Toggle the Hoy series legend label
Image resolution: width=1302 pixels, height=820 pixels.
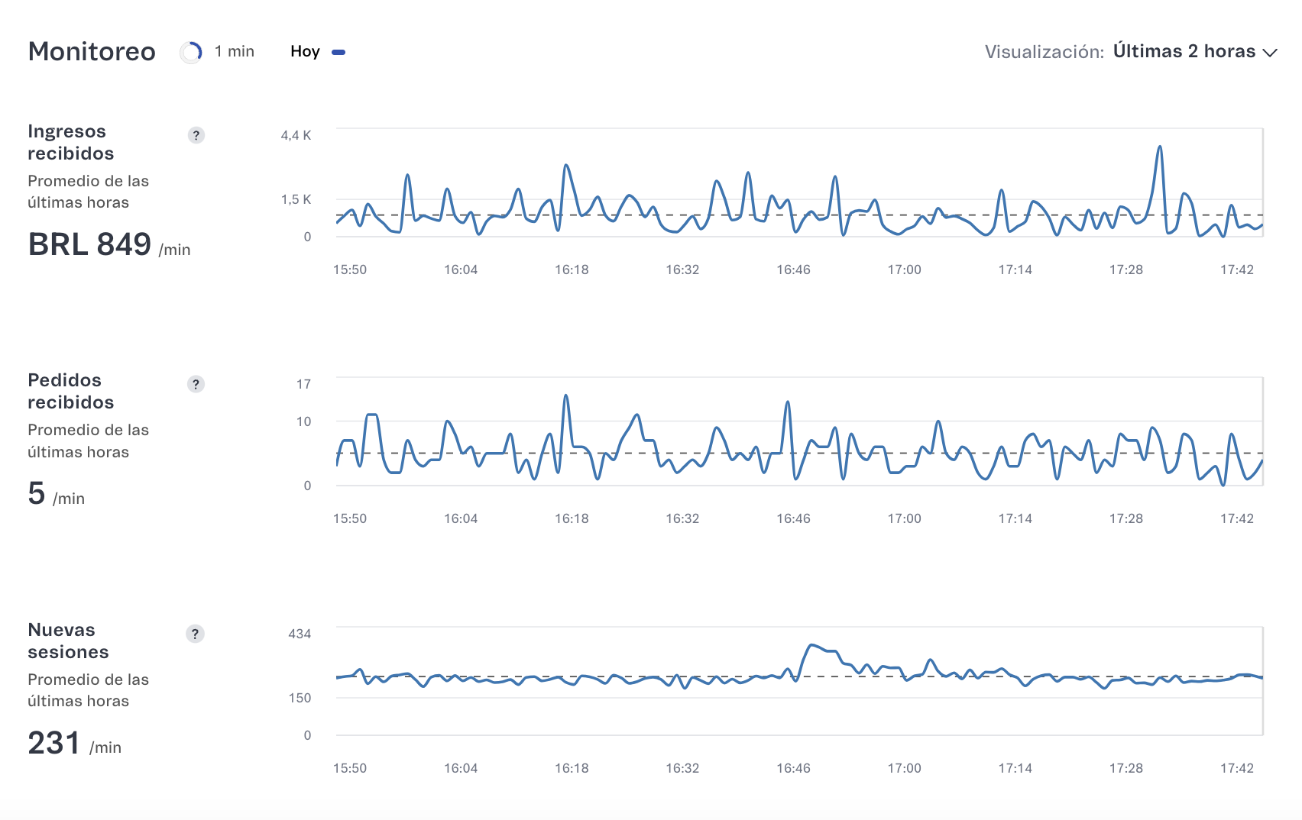click(305, 52)
